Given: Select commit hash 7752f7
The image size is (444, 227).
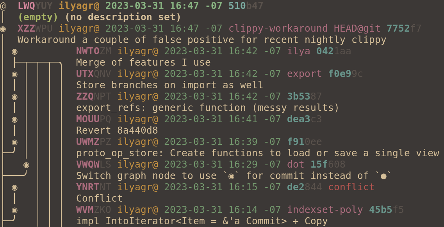Looking at the screenshot, I should coord(404,29).
